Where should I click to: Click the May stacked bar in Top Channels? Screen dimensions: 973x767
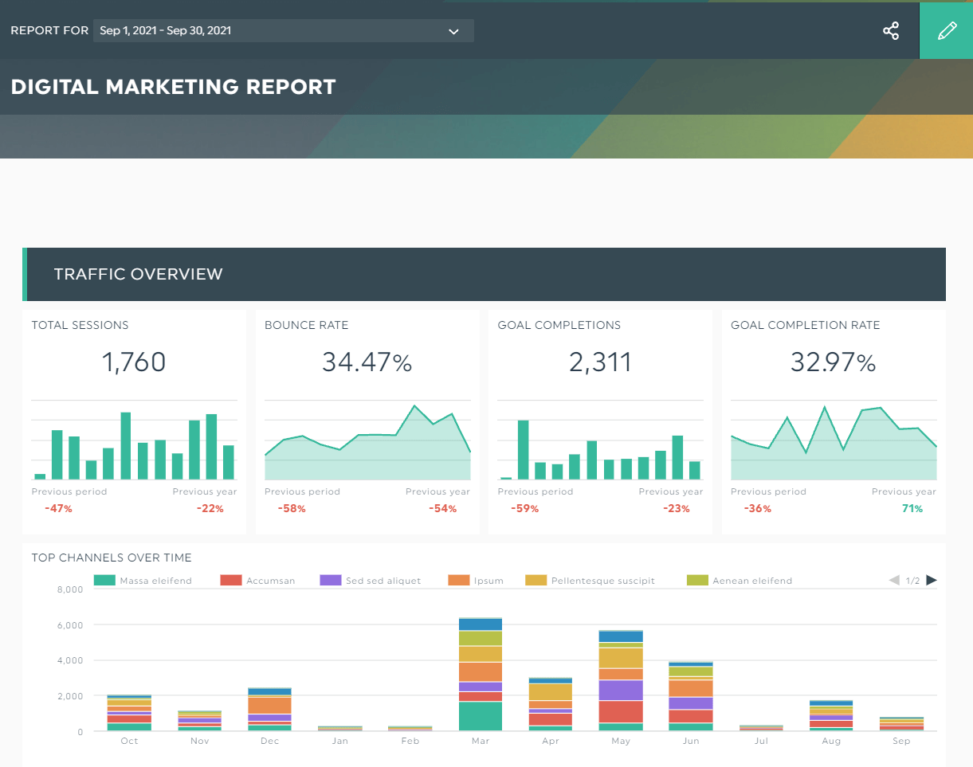621,680
